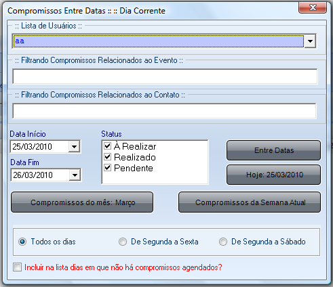Expand the Data Fim date picker arrow
The image size is (333, 287).
[75, 175]
